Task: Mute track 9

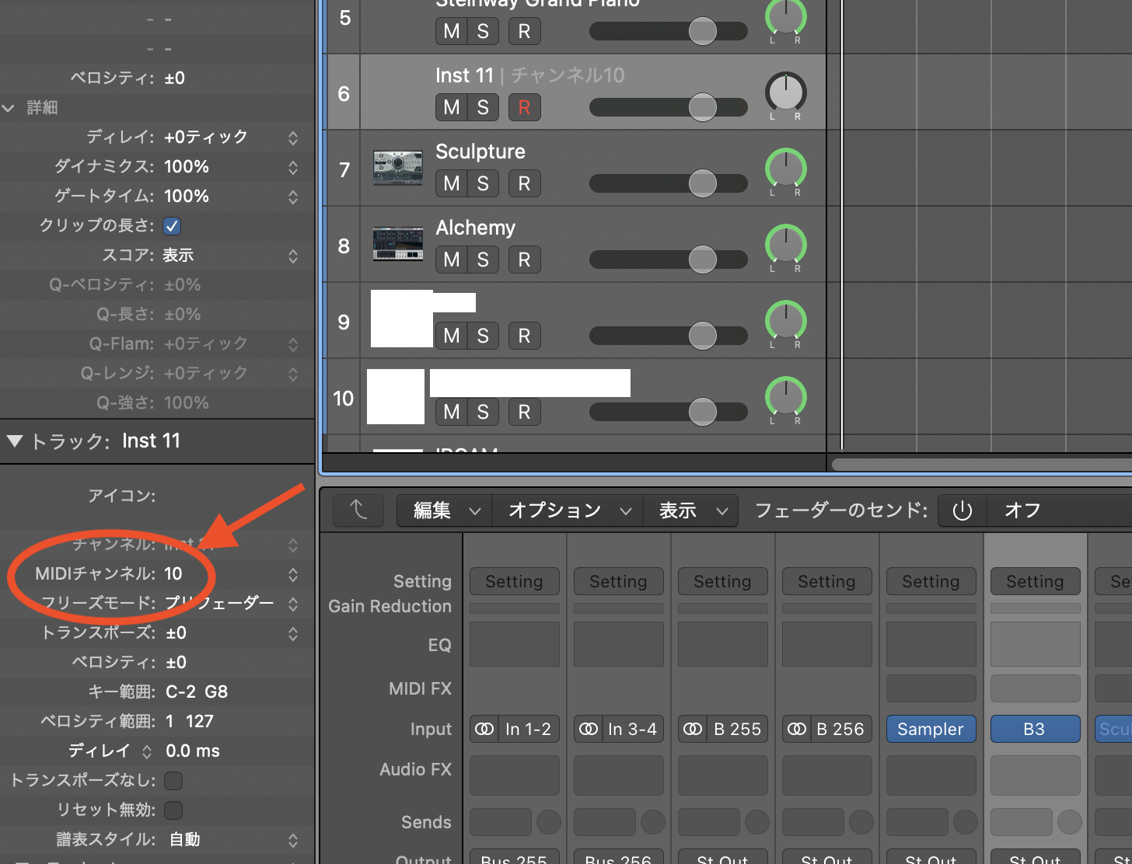Action: point(451,336)
